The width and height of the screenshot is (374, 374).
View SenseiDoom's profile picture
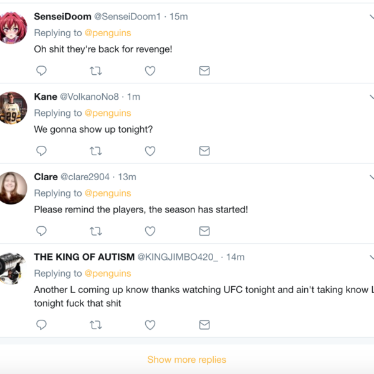coord(13,27)
